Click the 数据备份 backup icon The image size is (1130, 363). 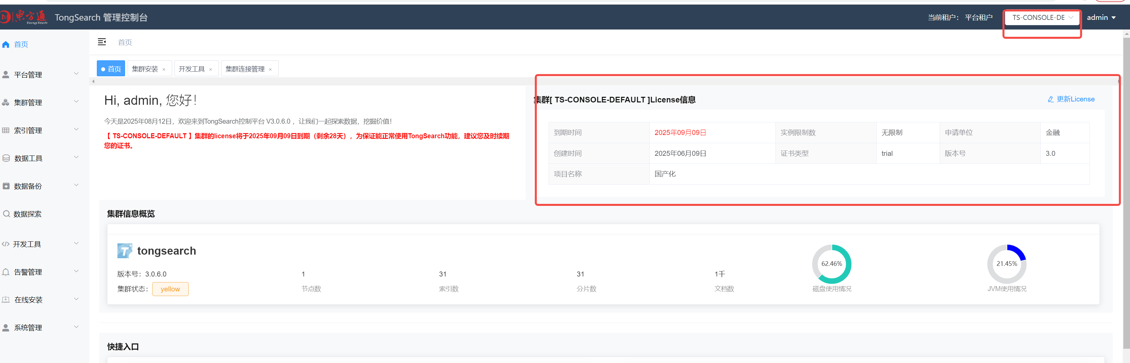click(x=6, y=186)
